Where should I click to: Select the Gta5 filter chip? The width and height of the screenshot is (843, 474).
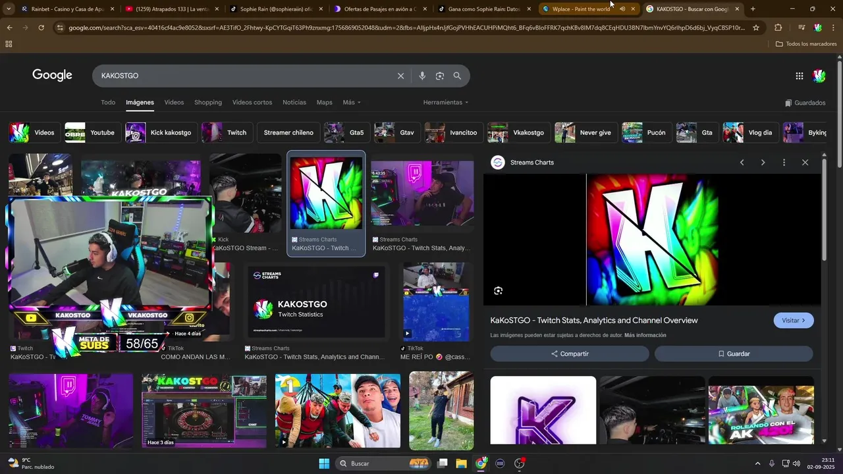[346, 133]
